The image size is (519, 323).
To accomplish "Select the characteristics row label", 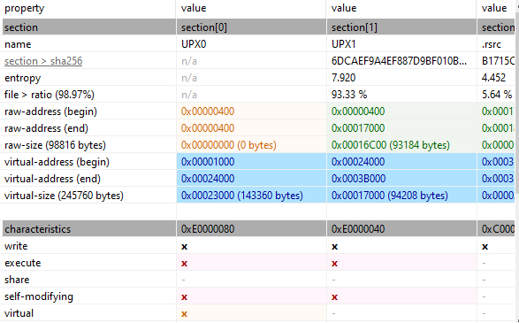I will (37, 229).
